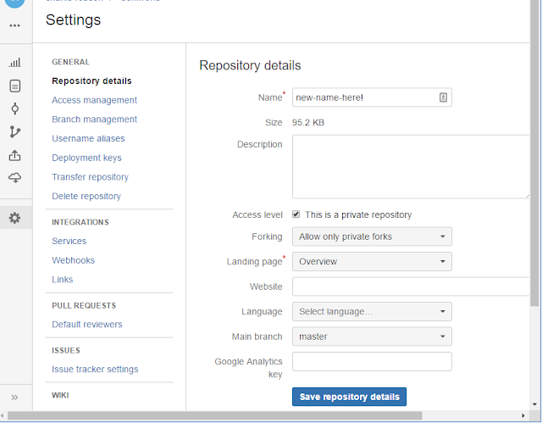
Task: Click the three-dots more icon in sidebar
Action: (14, 25)
